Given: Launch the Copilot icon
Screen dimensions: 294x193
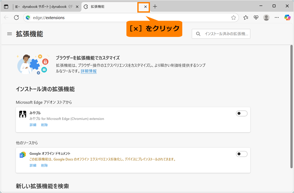Looking at the screenshot, I should tap(287, 18).
